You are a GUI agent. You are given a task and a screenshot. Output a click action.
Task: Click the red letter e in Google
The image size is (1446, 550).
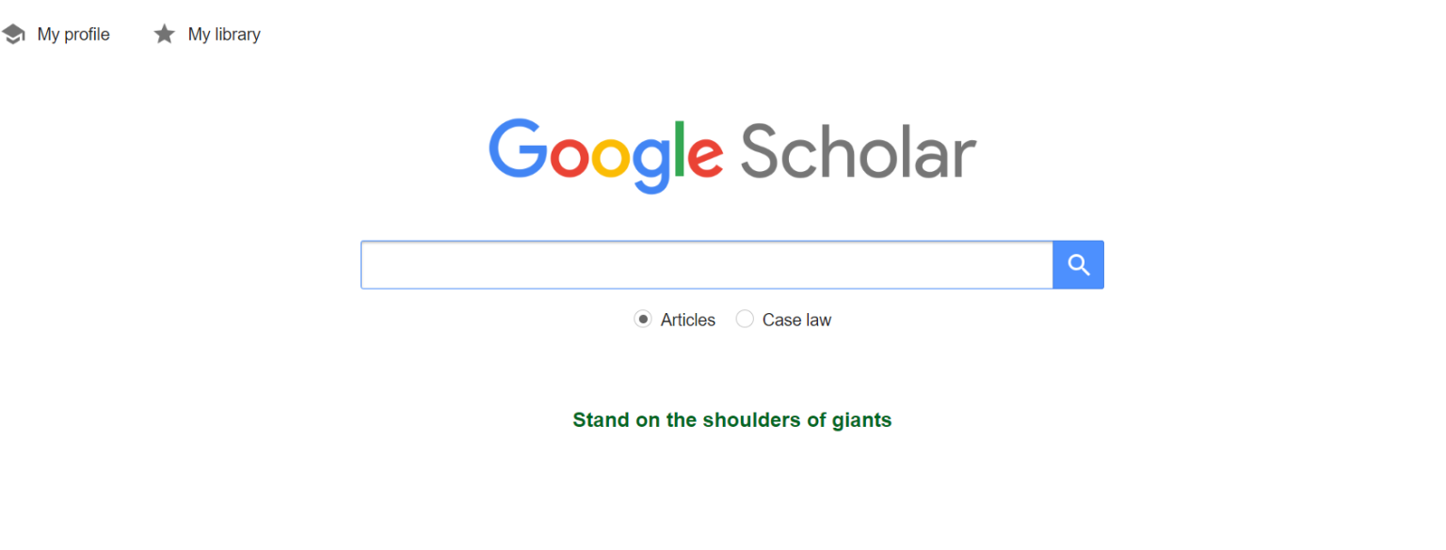[x=705, y=157]
